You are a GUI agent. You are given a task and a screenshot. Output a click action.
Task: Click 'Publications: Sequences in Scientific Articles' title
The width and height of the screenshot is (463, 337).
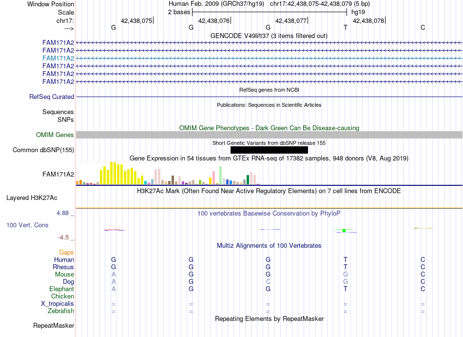click(269, 105)
